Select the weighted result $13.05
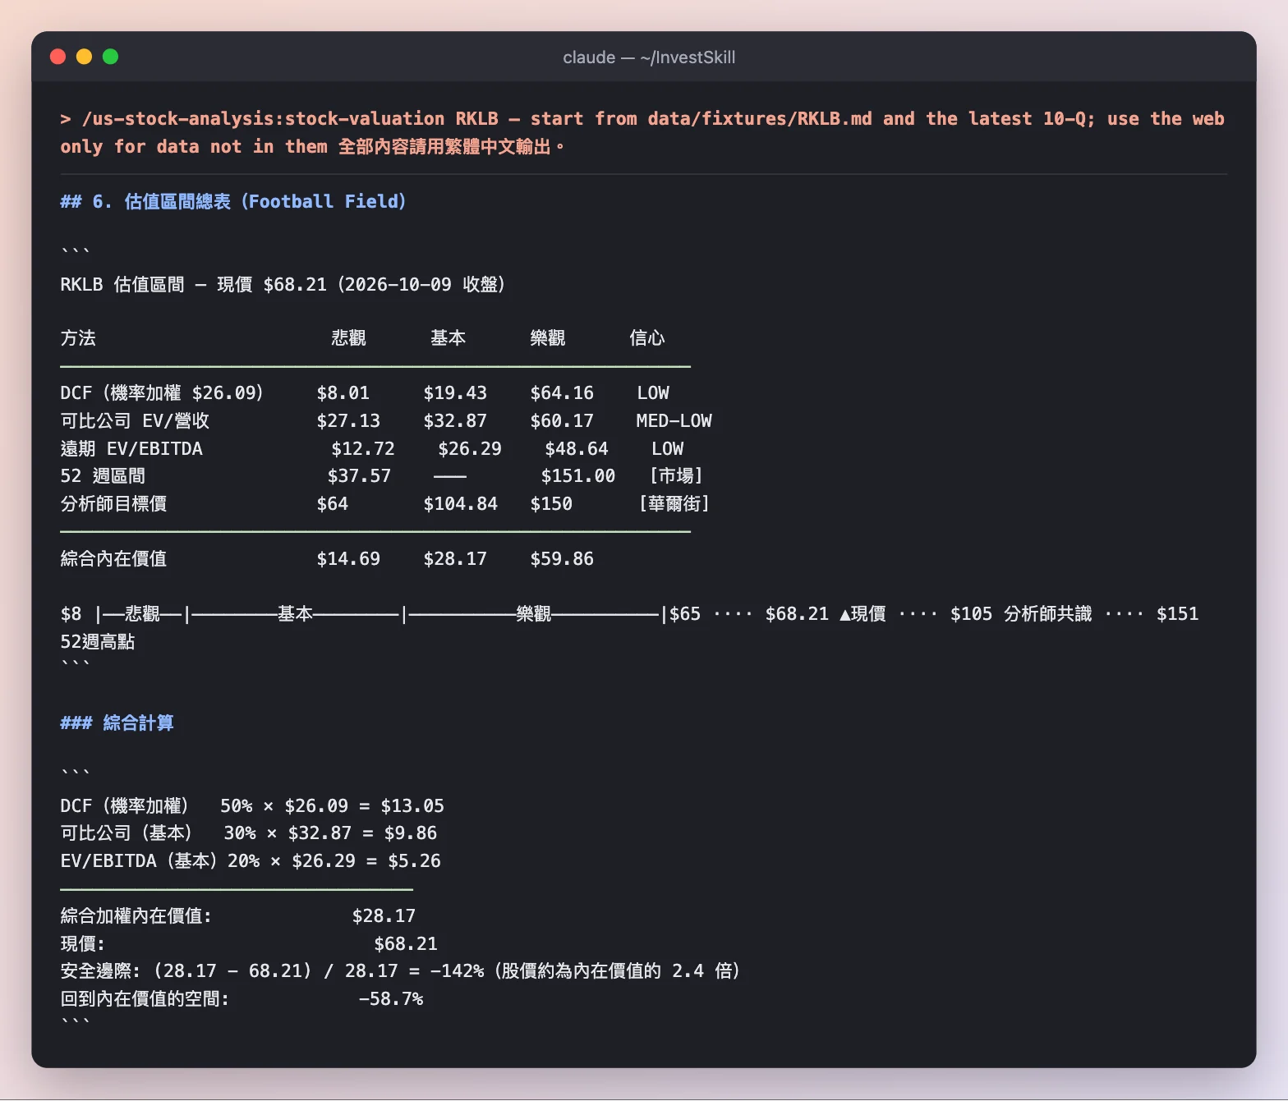Screen dimensions: 1288x1101 coord(412,806)
